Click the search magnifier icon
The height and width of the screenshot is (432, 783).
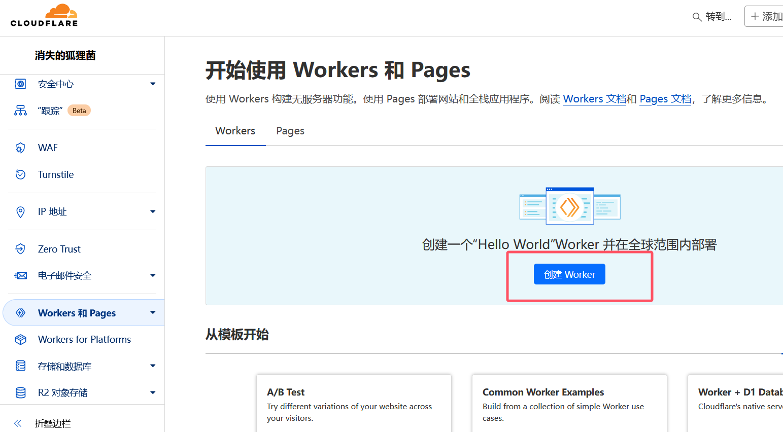point(697,17)
